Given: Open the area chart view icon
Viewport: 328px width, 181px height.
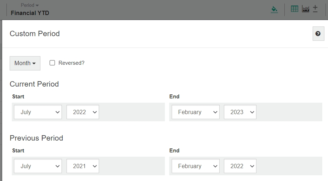Looking at the screenshot, I should pos(305,9).
